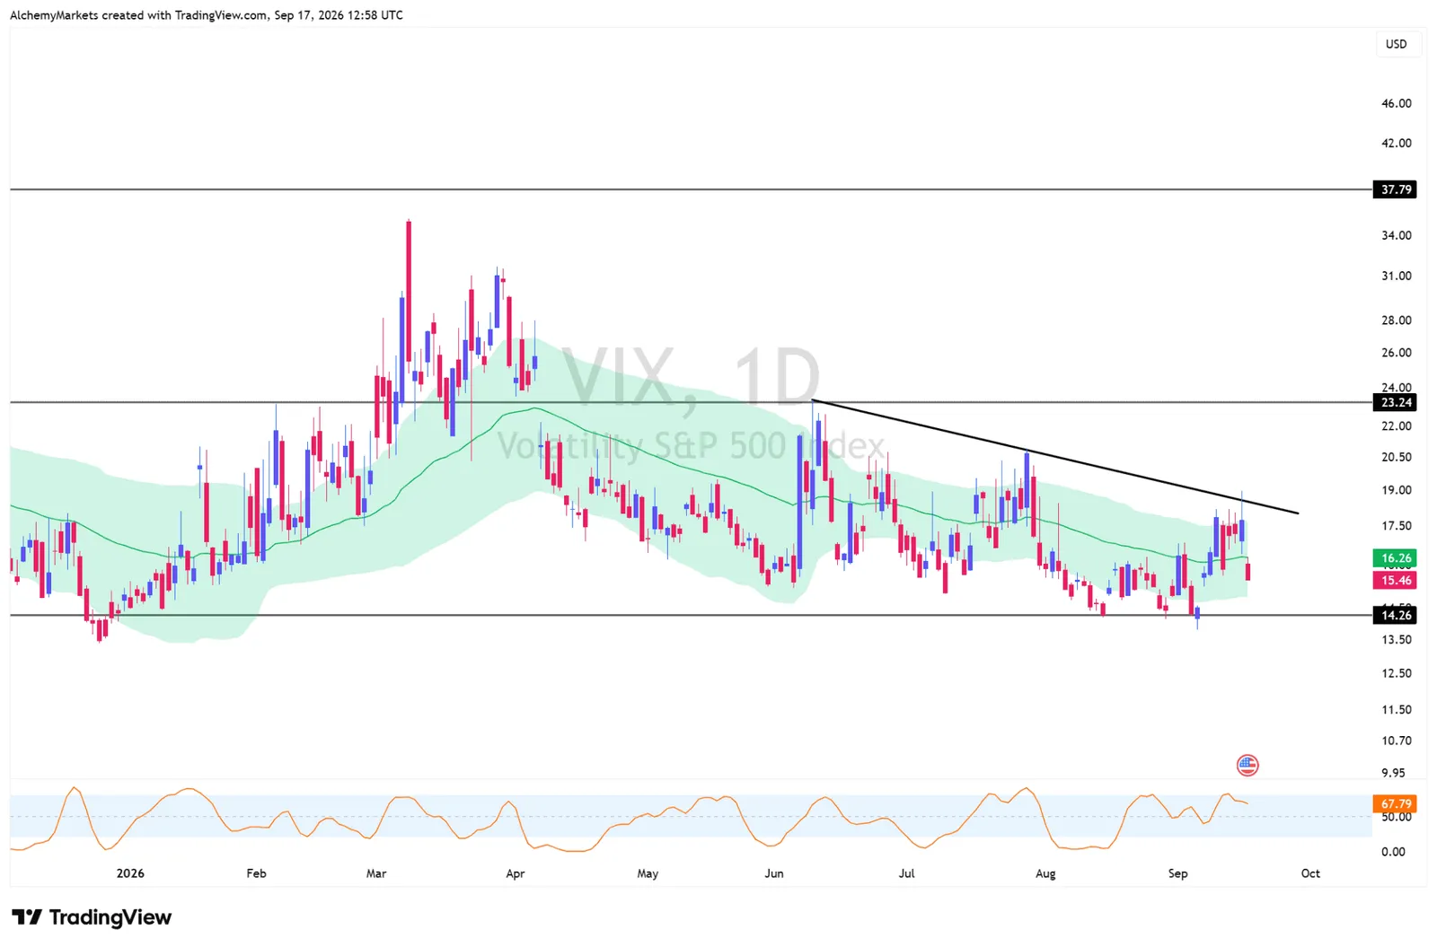Click the 2026 label on the time axis

(x=130, y=873)
